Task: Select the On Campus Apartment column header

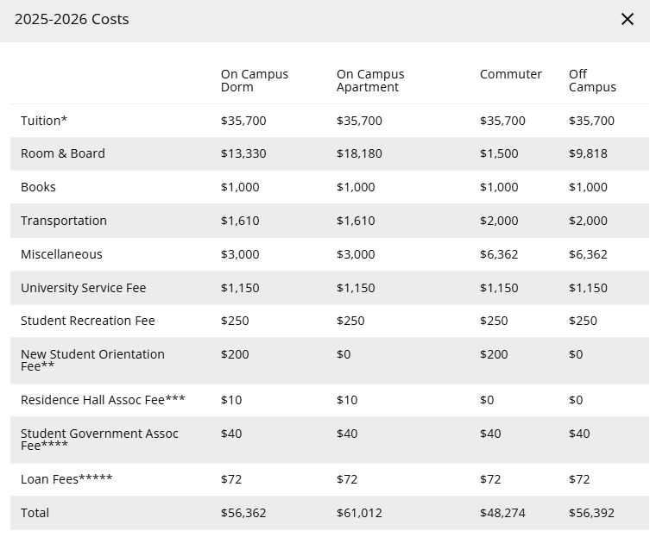Action: [x=370, y=80]
